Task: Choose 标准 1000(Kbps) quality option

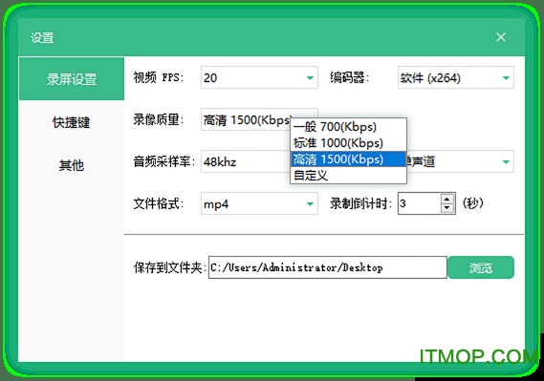Action: [x=348, y=143]
